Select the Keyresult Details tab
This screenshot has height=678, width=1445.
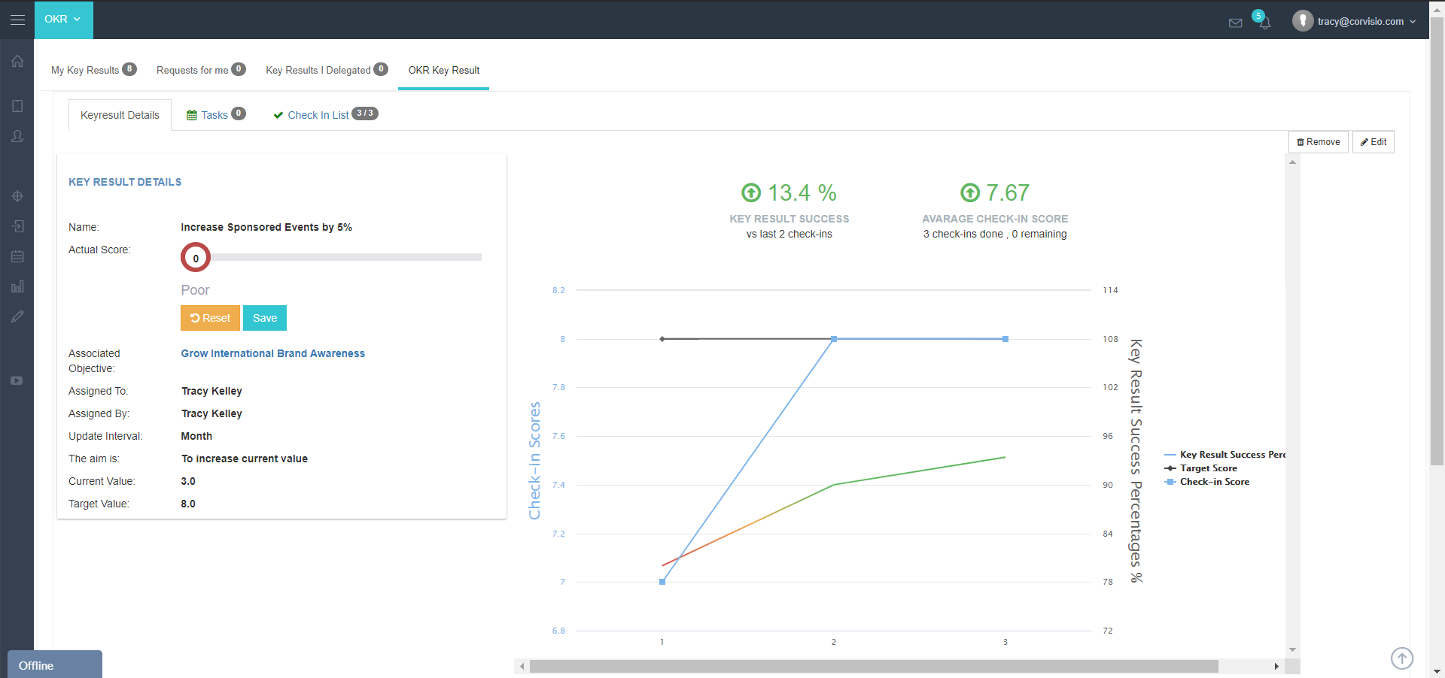click(120, 115)
